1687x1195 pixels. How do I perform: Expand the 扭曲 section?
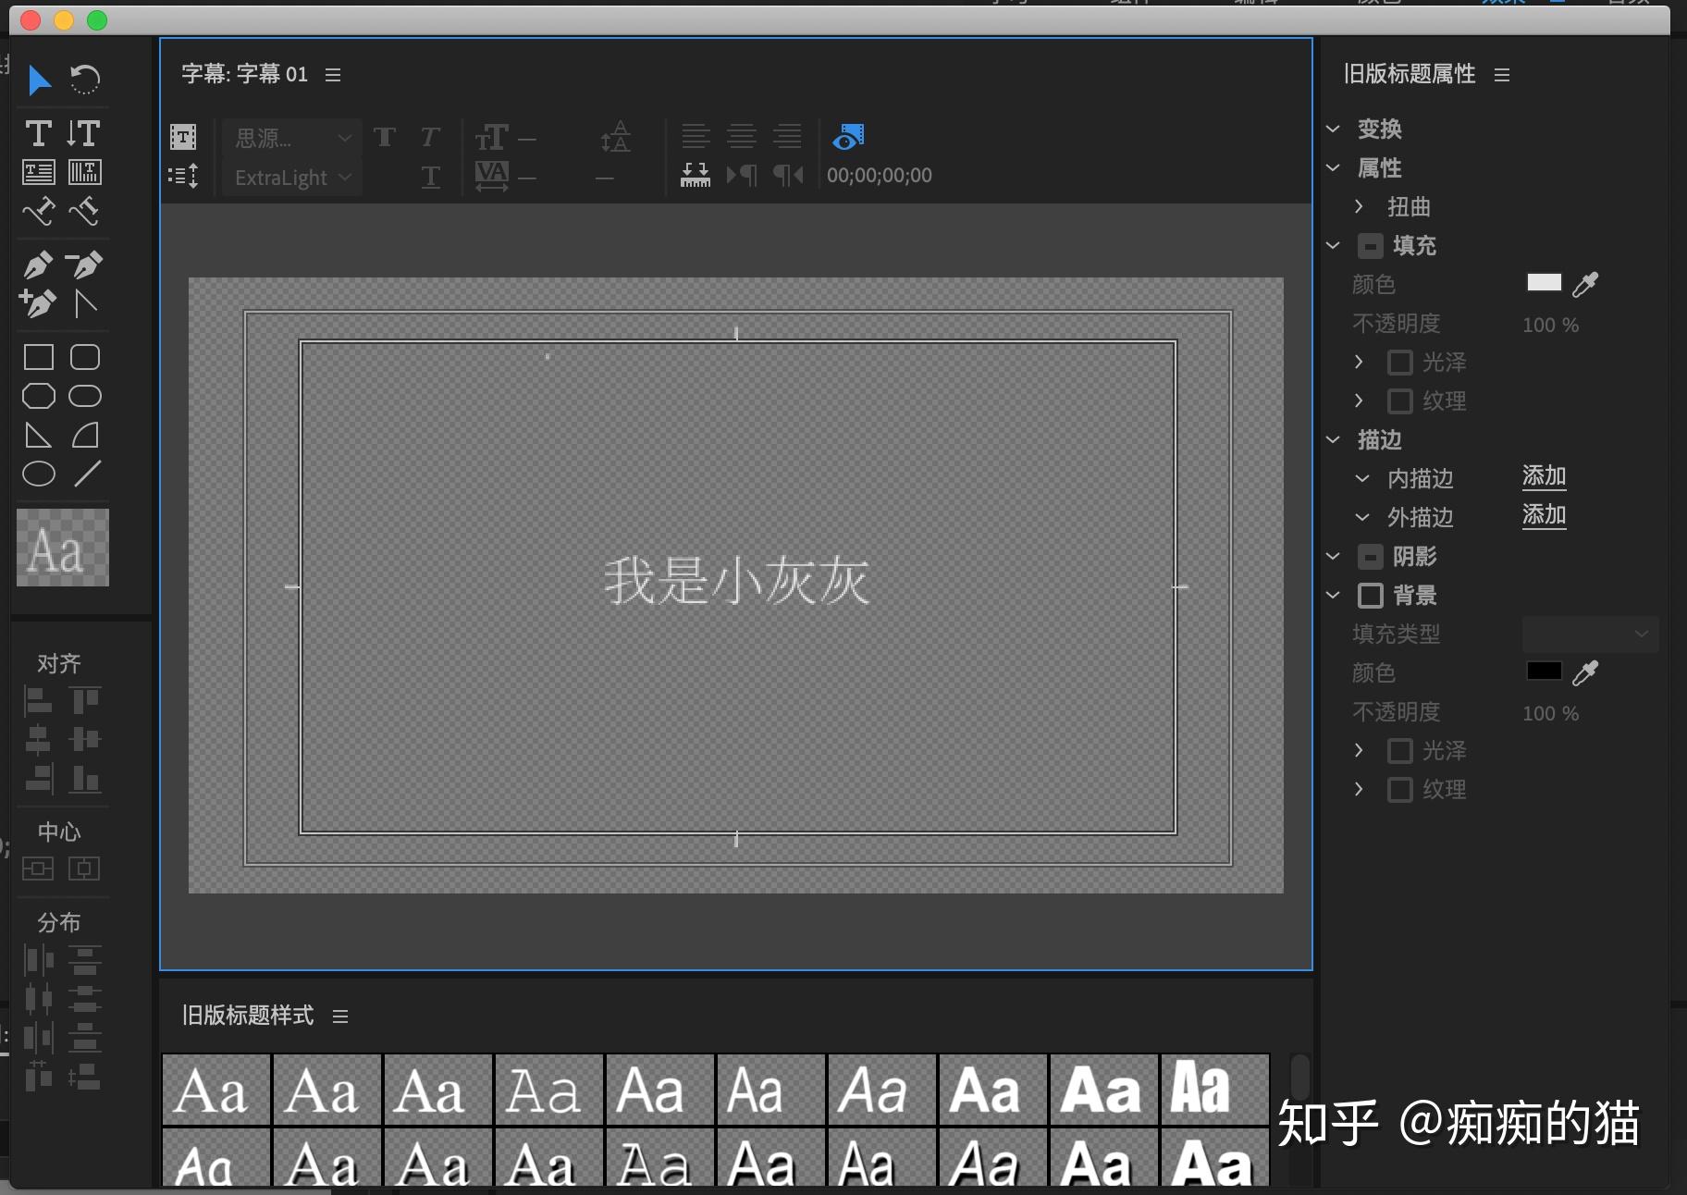point(1359,206)
